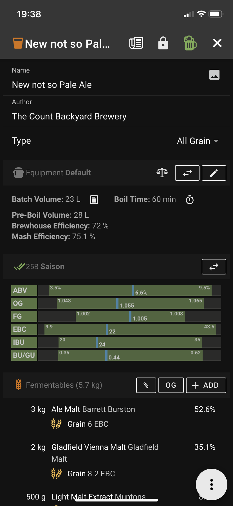Swap the equipment profile
Screen dimensions: 233x506
187,173
